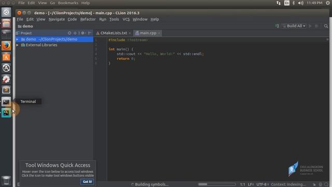Viewport: 332px width, 187px height.
Task: Open the Window menu
Action: [140, 19]
